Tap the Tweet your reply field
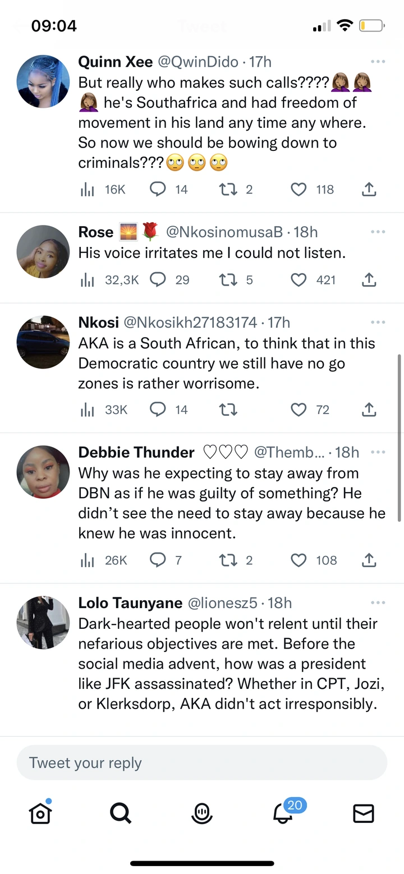The image size is (404, 874). click(202, 763)
